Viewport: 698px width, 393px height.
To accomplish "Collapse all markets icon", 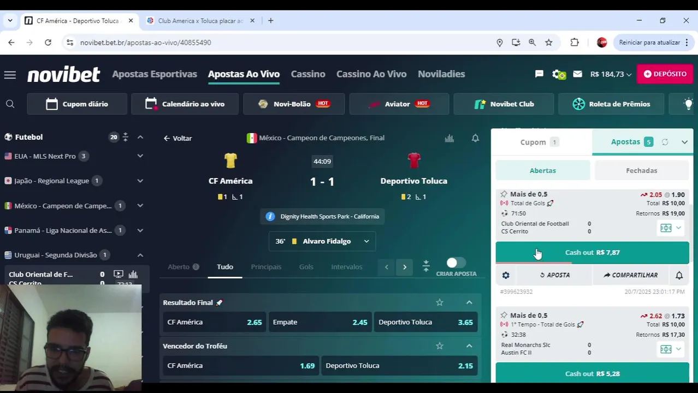I will 426,266.
